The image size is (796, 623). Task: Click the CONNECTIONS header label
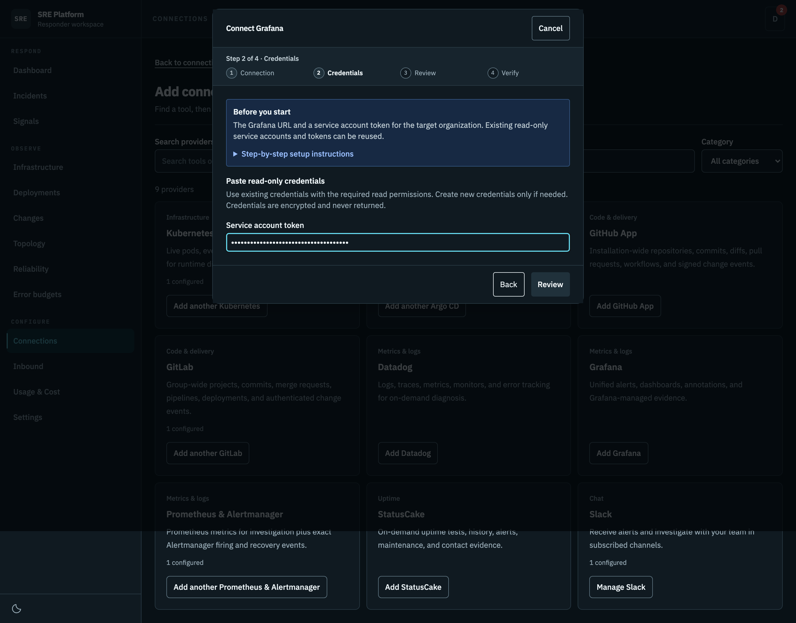click(180, 19)
